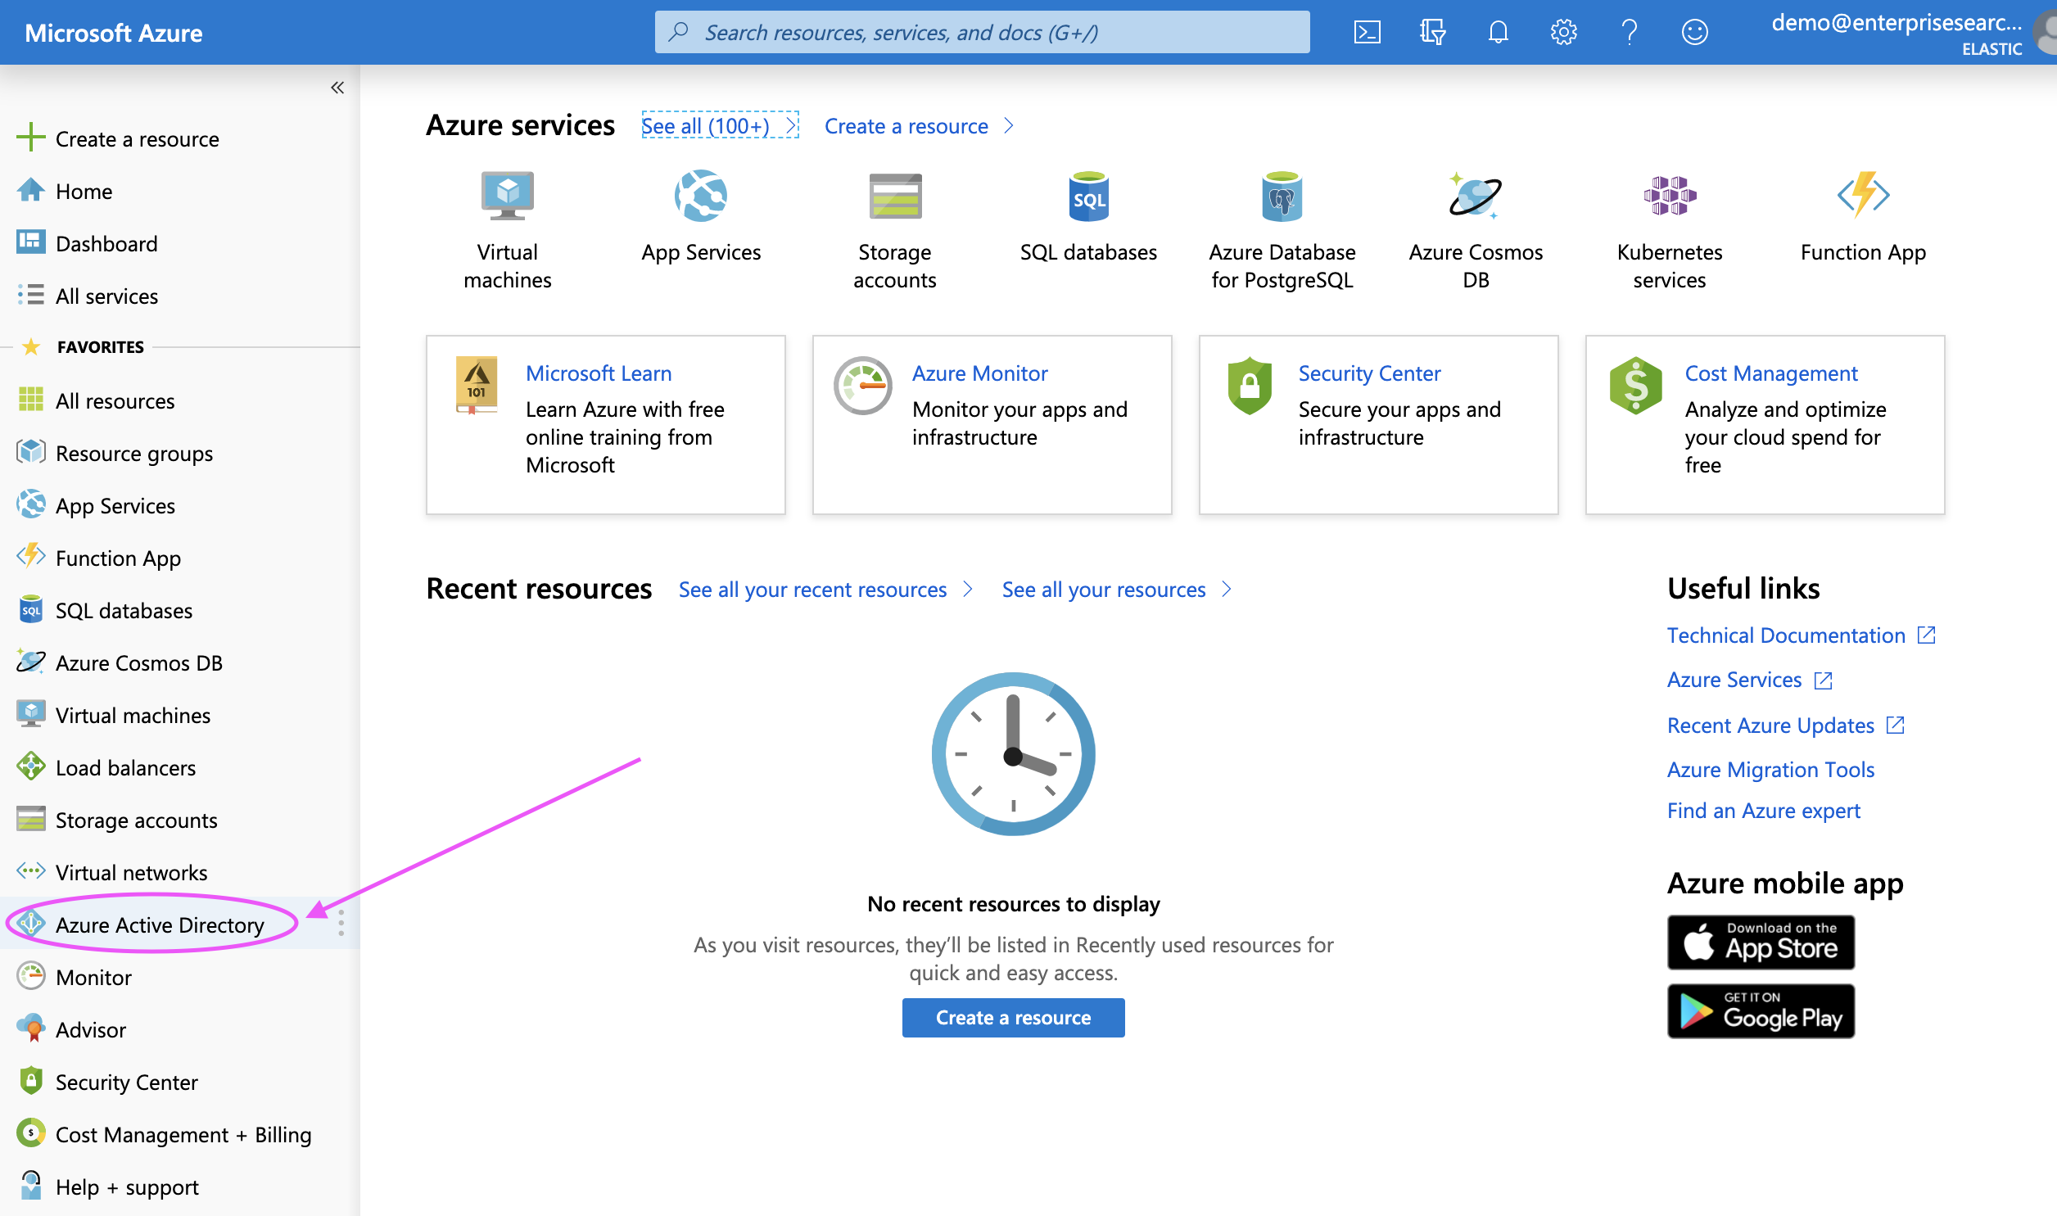The width and height of the screenshot is (2057, 1216).
Task: Click the Download on the App Store badge
Action: click(x=1760, y=942)
